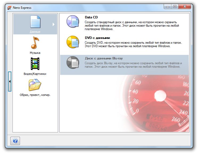The image size is (198, 154).
Task: Choose the DVD с данными heading
Action: click(x=97, y=38)
